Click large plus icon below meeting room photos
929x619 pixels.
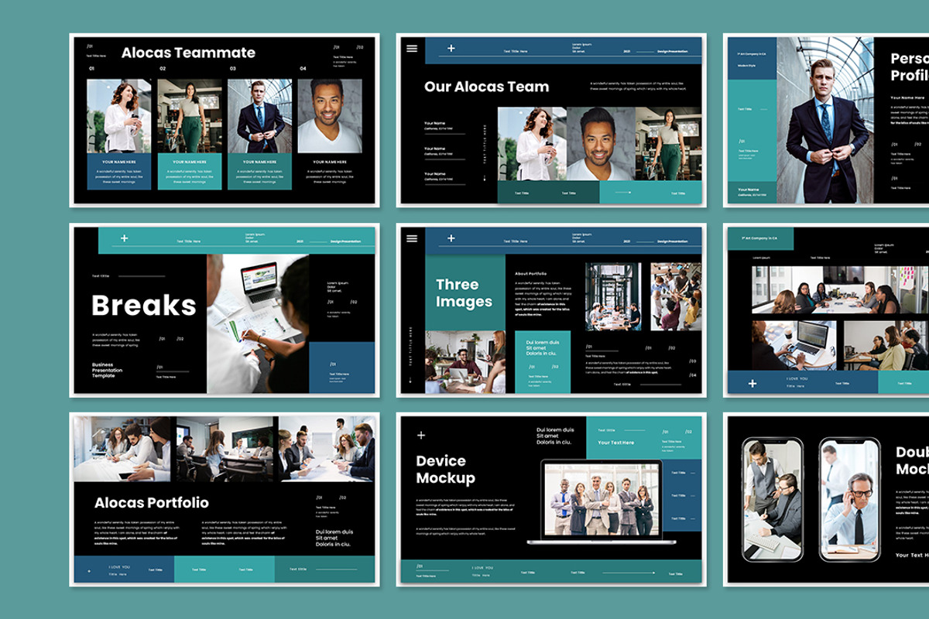coord(752,383)
